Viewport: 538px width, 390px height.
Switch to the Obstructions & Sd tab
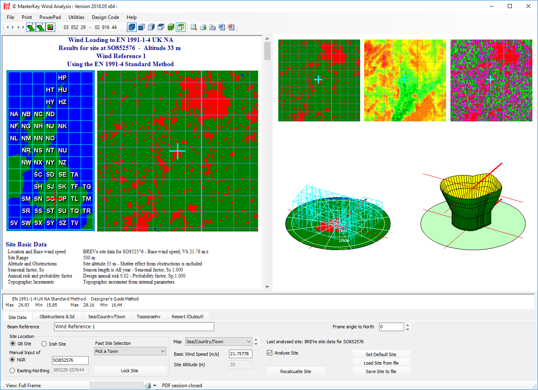click(x=57, y=317)
